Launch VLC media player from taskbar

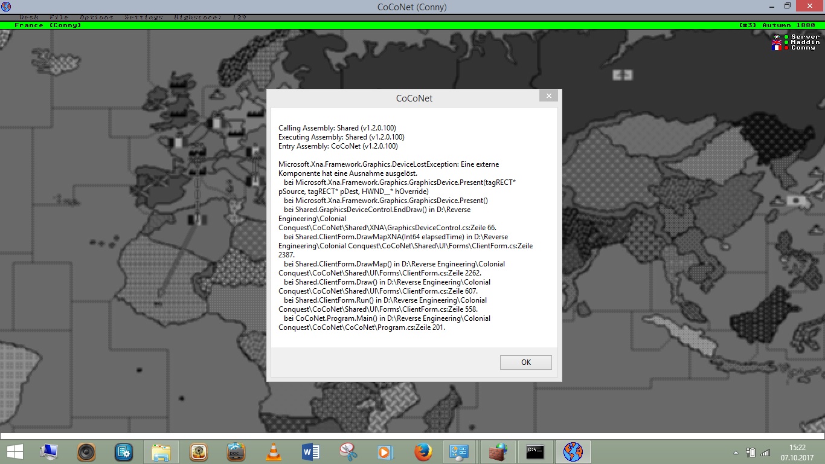[x=274, y=452]
